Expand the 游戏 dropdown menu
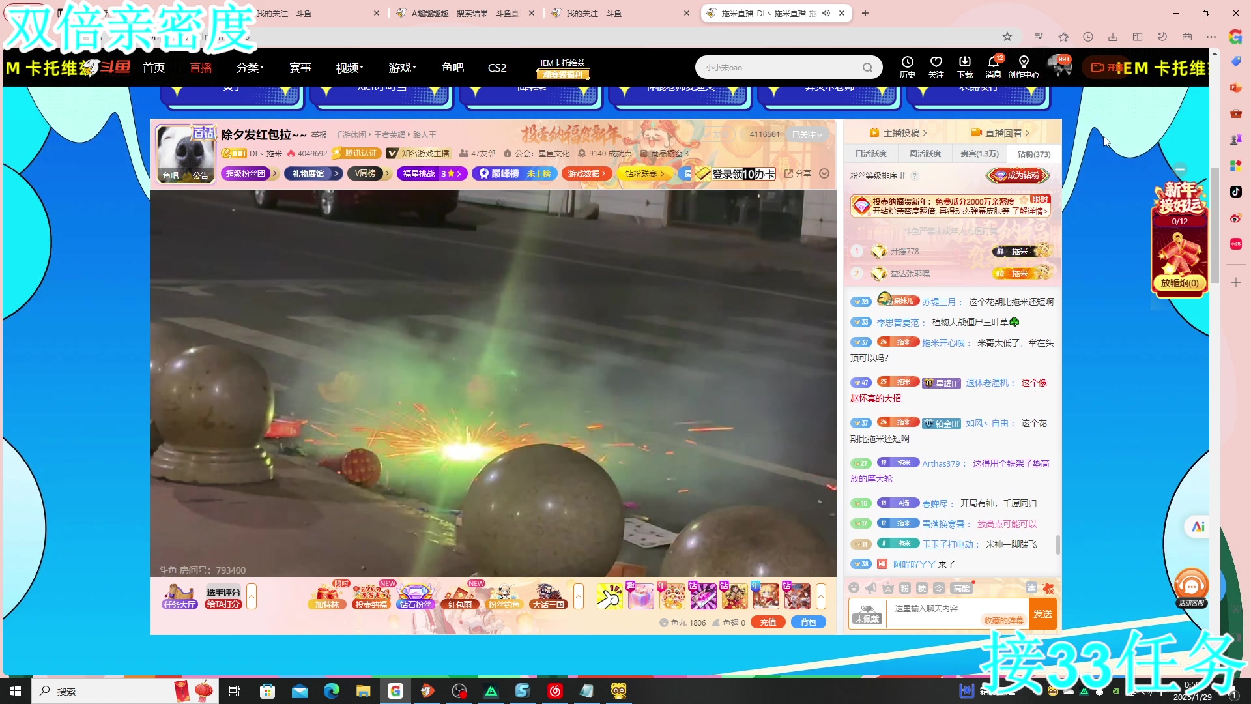The height and width of the screenshot is (704, 1251). 403,68
